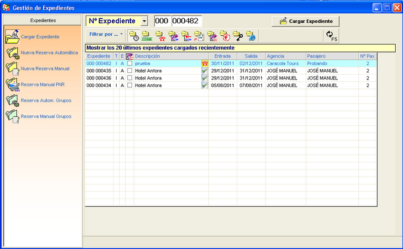Click the refresh F5 icon

click(x=331, y=36)
